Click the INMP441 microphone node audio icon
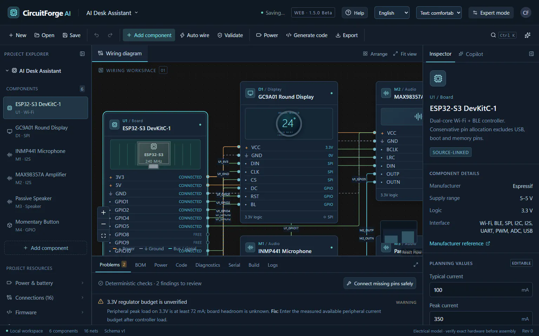The image size is (539, 336). point(250,247)
